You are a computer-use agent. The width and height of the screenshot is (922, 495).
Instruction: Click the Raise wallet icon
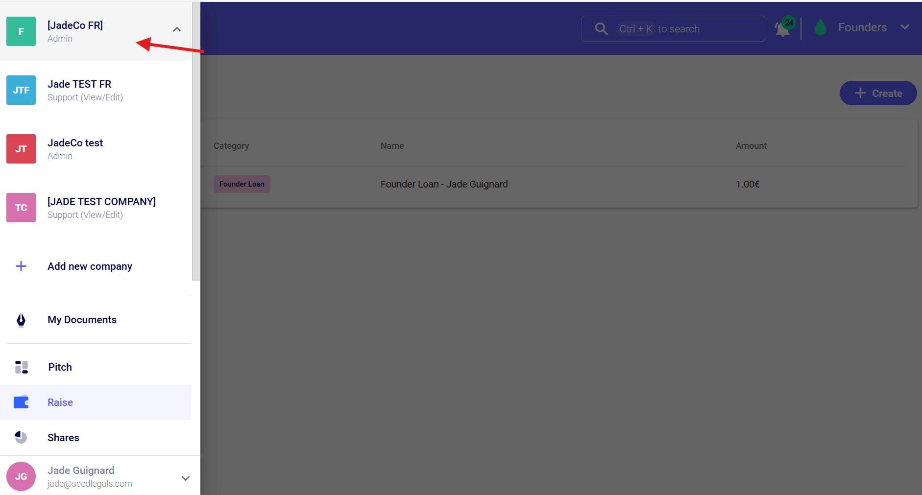[21, 402]
